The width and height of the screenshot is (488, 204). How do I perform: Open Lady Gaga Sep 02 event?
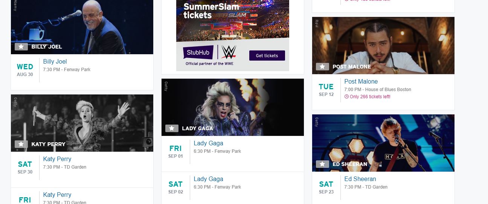[208, 179]
